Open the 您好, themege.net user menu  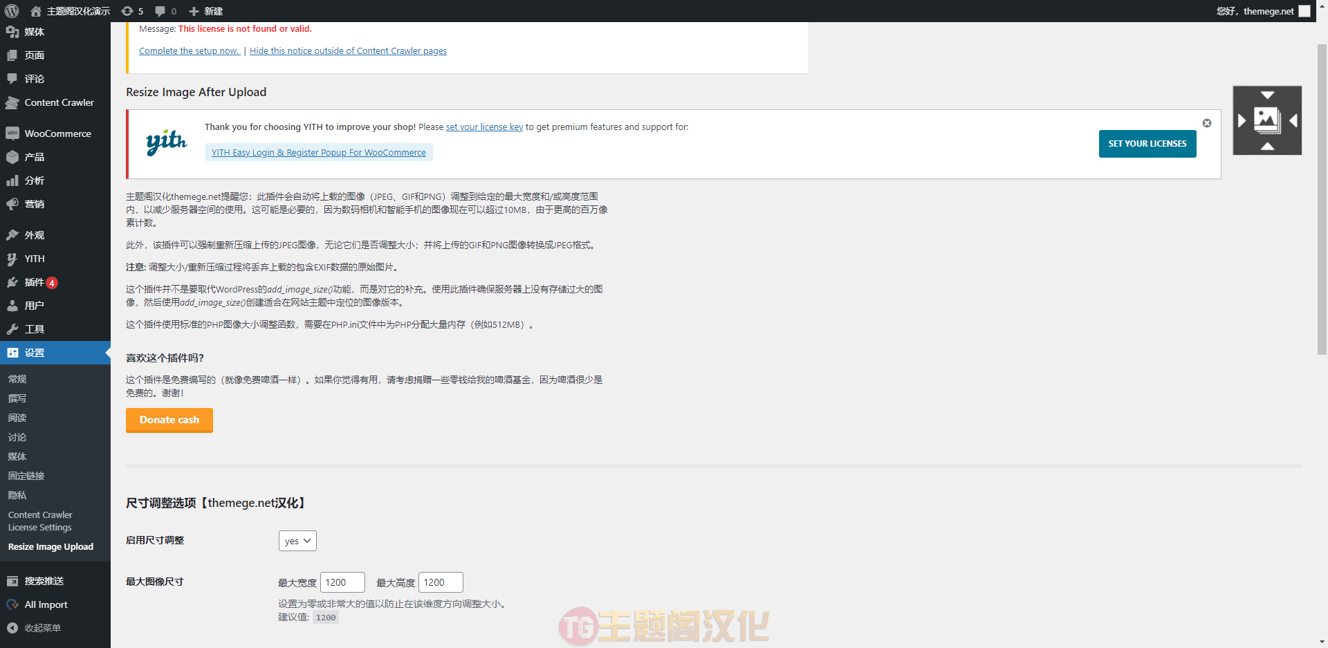pyautogui.click(x=1263, y=11)
